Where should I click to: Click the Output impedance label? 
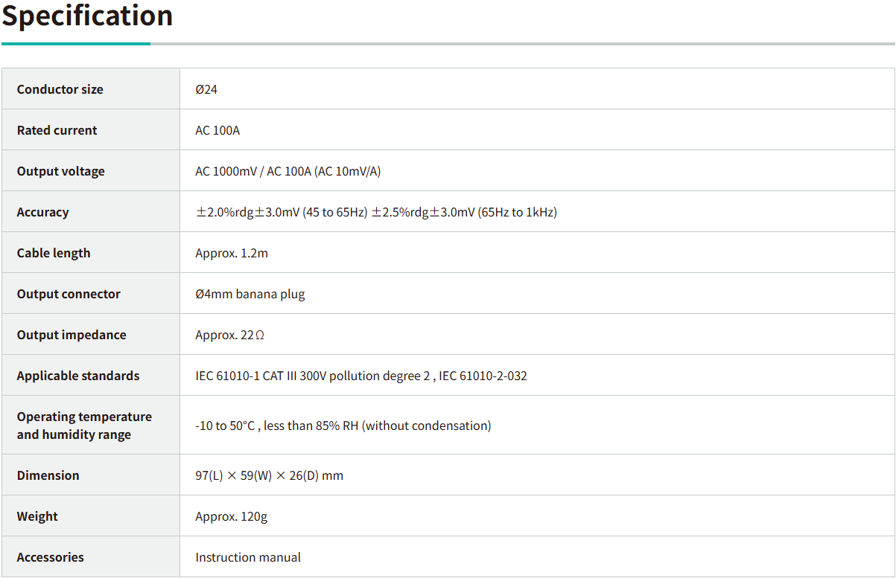click(72, 335)
